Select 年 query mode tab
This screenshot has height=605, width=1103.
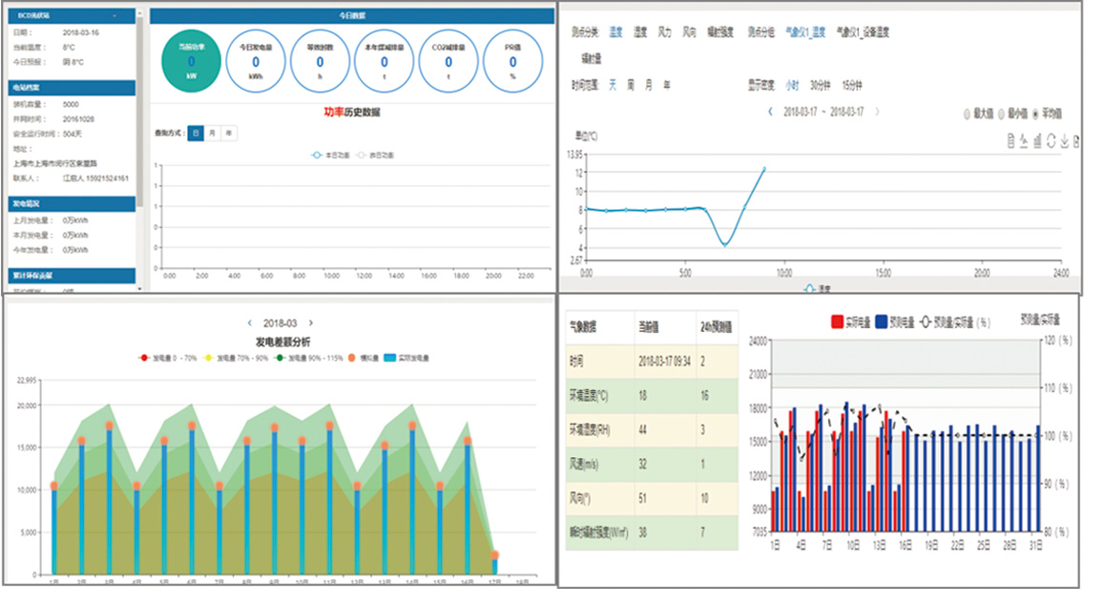coord(228,133)
